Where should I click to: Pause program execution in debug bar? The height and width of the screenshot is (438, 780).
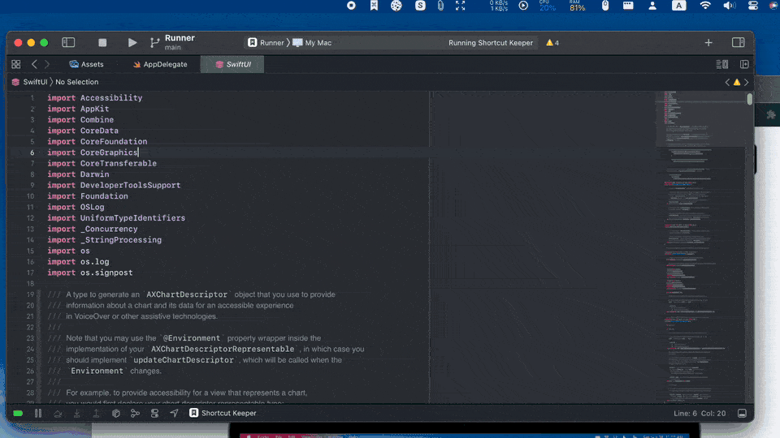point(37,413)
